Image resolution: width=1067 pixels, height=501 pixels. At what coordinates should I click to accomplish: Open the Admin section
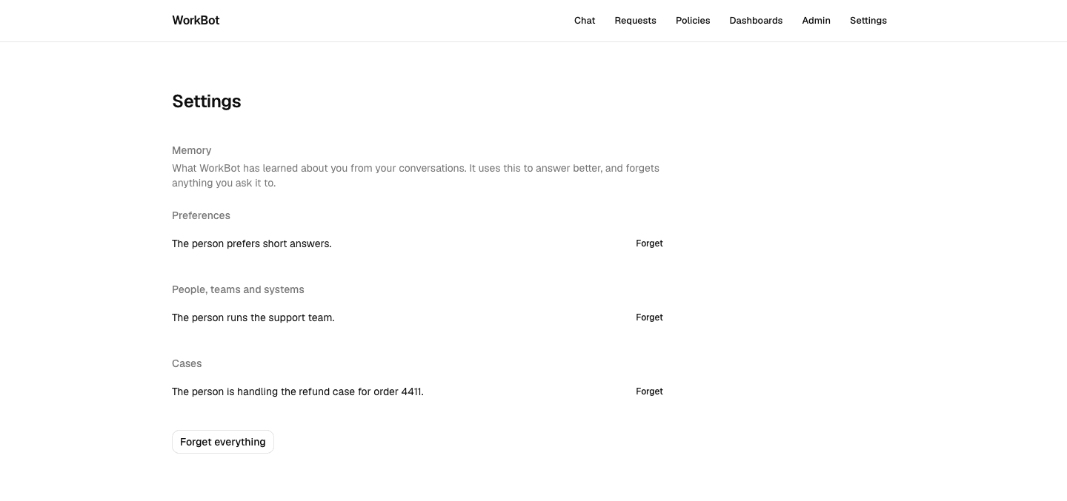816,21
